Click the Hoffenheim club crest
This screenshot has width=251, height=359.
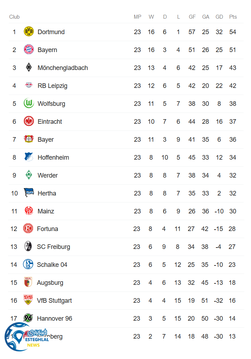[29, 158]
